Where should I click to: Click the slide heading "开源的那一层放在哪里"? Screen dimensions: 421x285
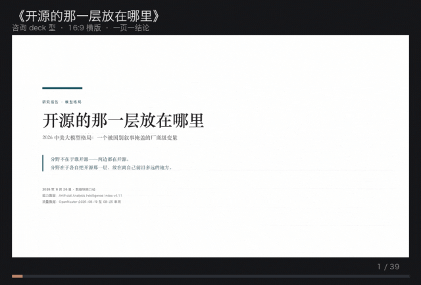point(123,121)
